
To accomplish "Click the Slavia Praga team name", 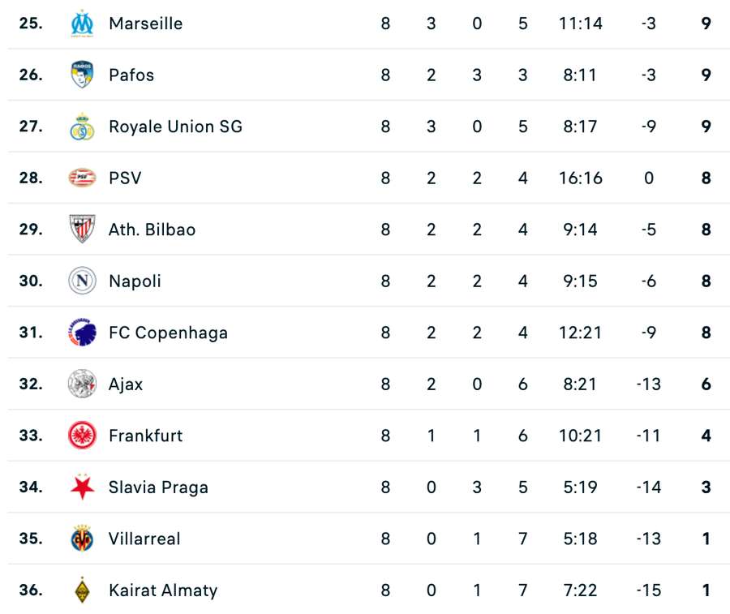I will 158,487.
